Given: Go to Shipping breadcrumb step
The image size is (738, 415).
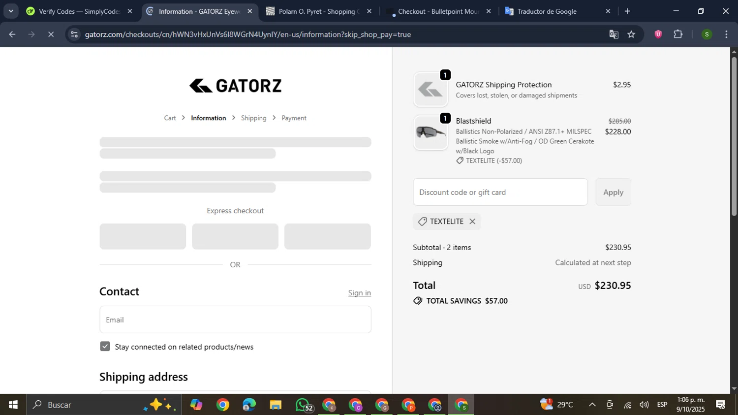Looking at the screenshot, I should pos(253,118).
